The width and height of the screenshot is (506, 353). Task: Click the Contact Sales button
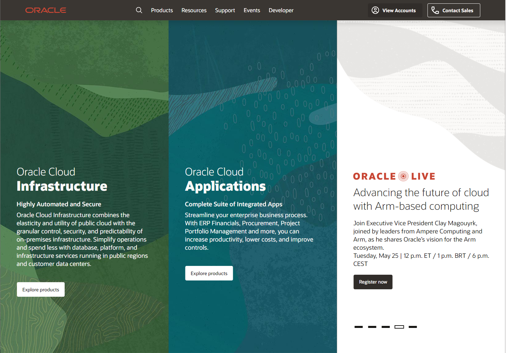pyautogui.click(x=454, y=10)
